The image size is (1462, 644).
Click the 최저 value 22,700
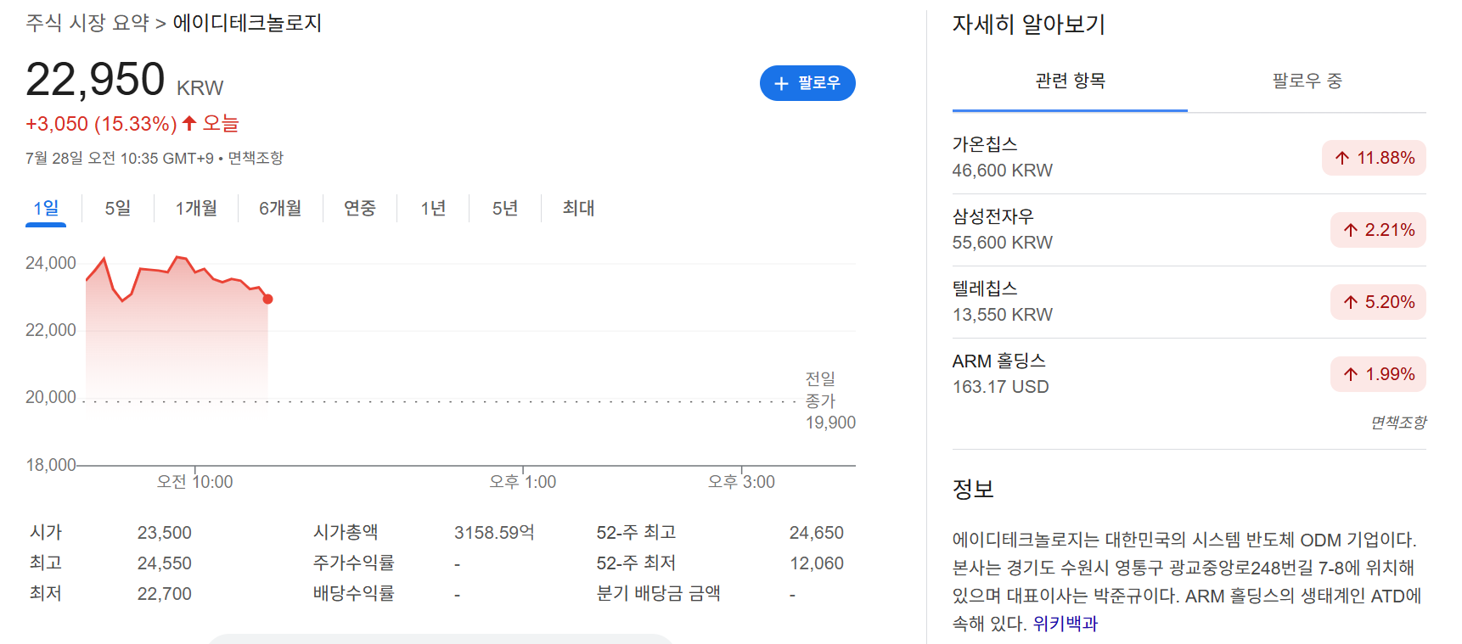[x=165, y=594]
